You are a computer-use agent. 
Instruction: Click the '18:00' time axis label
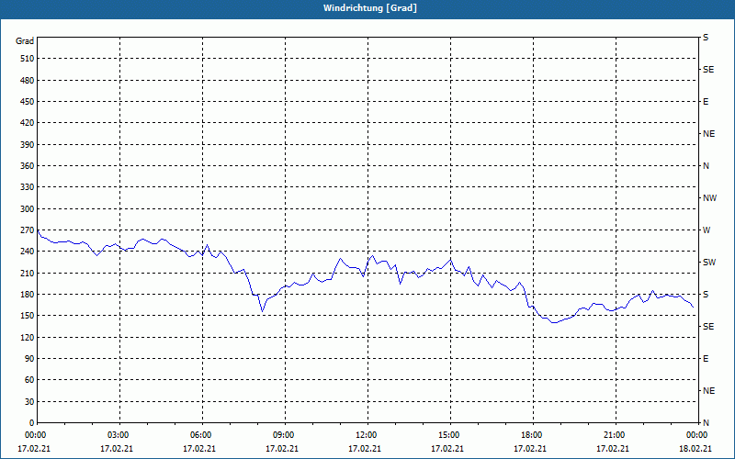(532, 435)
